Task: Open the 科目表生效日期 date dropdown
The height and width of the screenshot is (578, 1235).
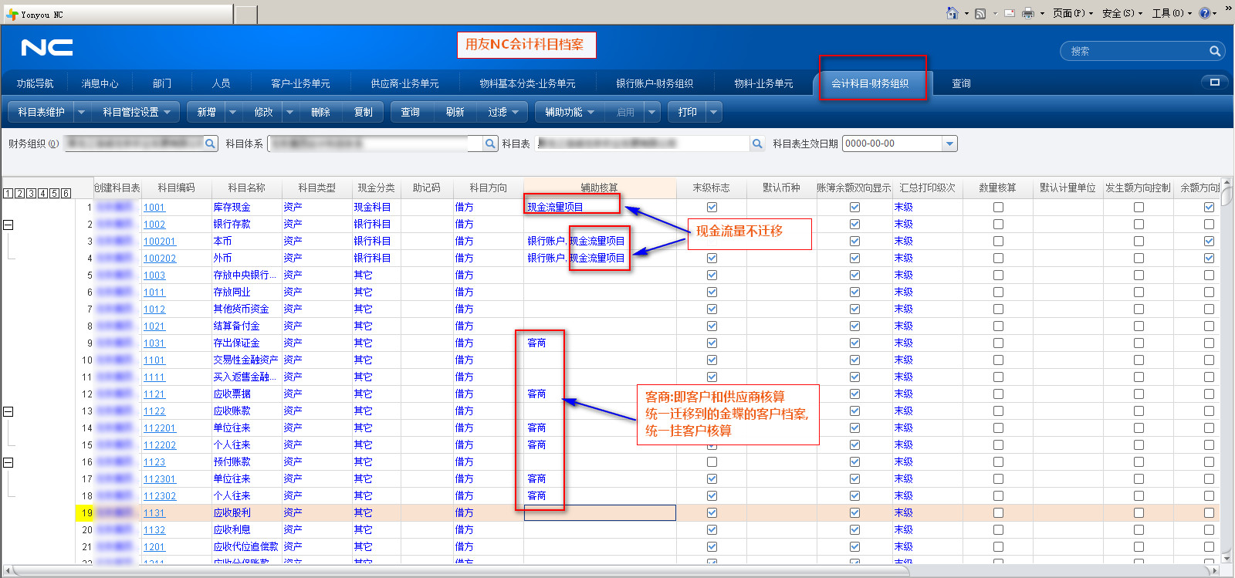Action: (x=949, y=144)
